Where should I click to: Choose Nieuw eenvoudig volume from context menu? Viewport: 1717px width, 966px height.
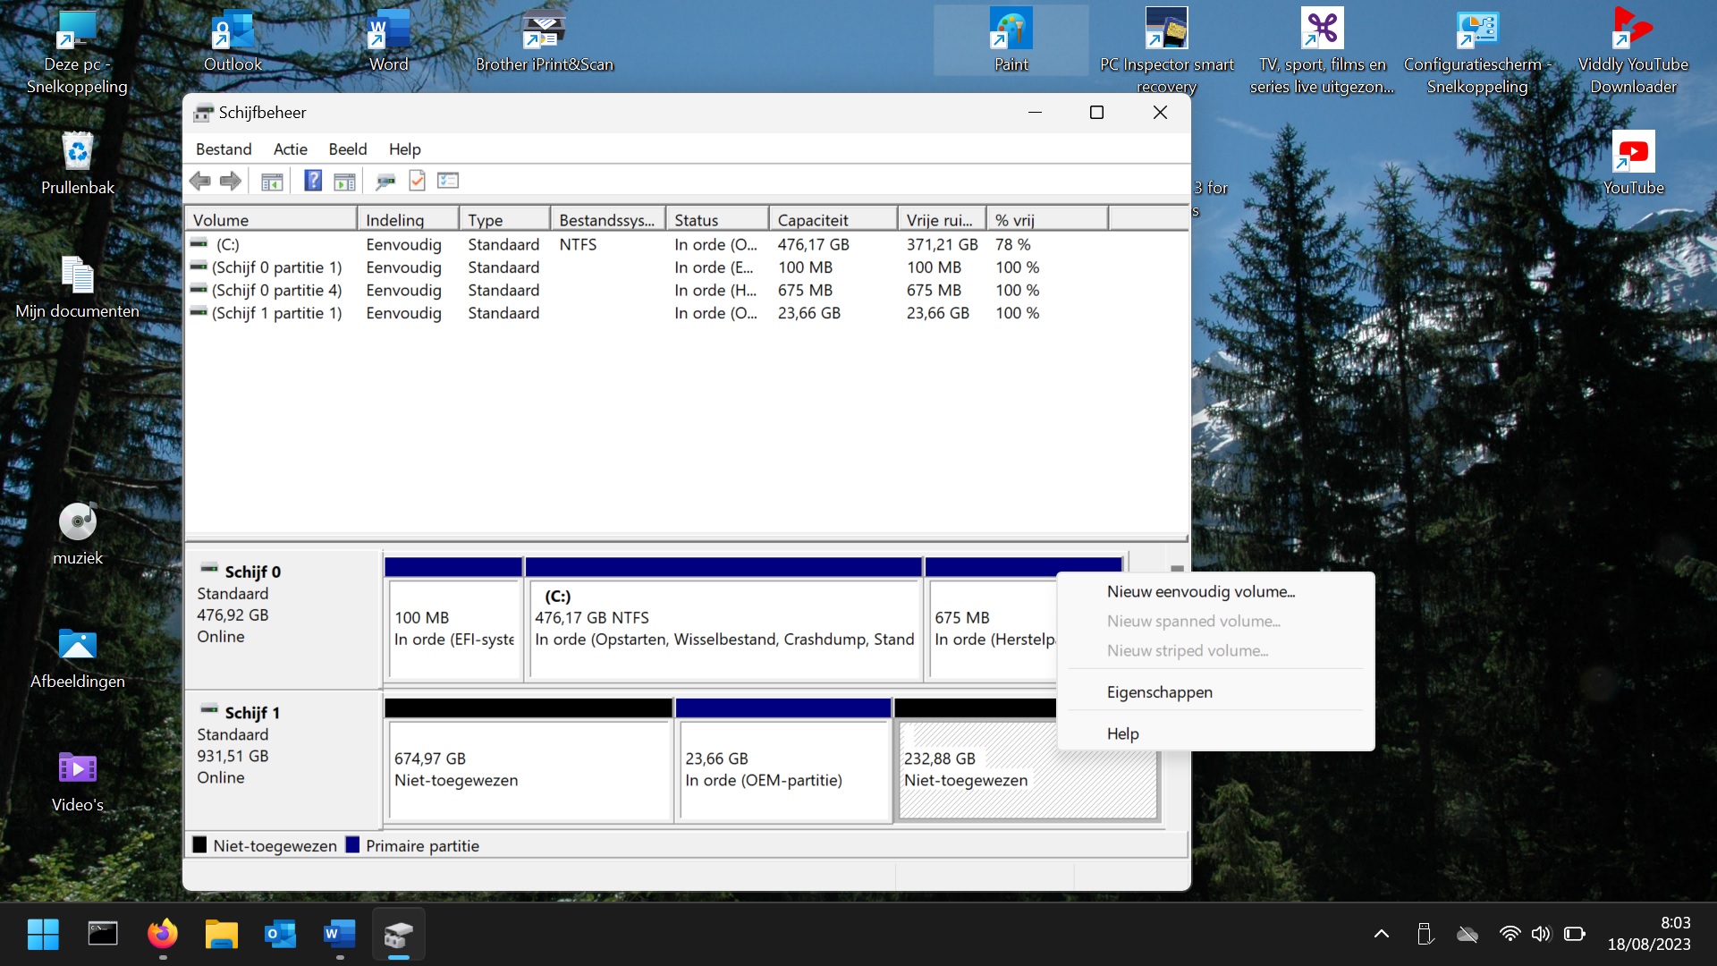click(x=1200, y=591)
